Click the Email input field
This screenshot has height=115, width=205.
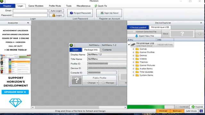click(x=30, y=11)
